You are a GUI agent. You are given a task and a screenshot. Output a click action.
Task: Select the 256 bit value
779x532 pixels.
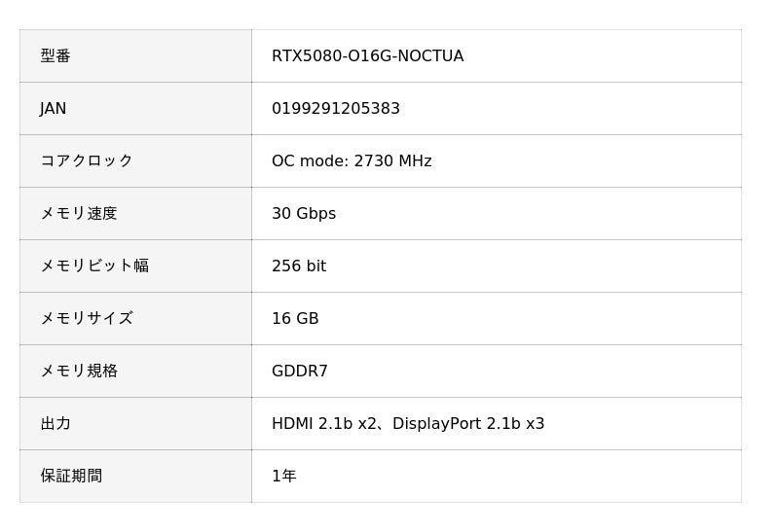point(298,266)
